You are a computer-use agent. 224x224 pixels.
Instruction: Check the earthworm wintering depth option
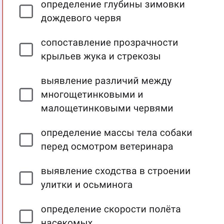(x=26, y=11)
